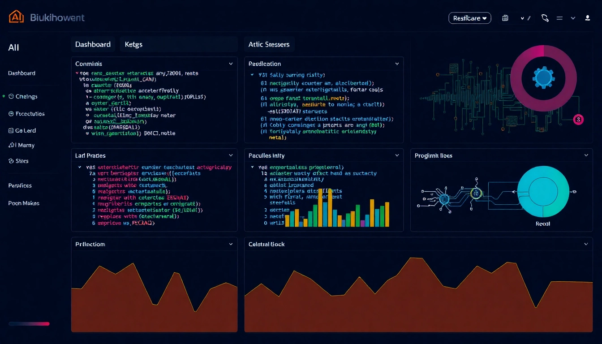Screen dimensions: 602x344
Task: Switch to the Ketgs tab
Action: 134,44
